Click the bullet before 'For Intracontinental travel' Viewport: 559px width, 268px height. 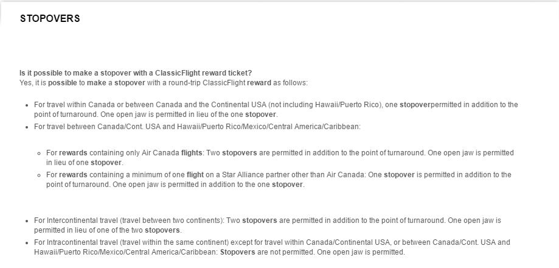coord(27,243)
